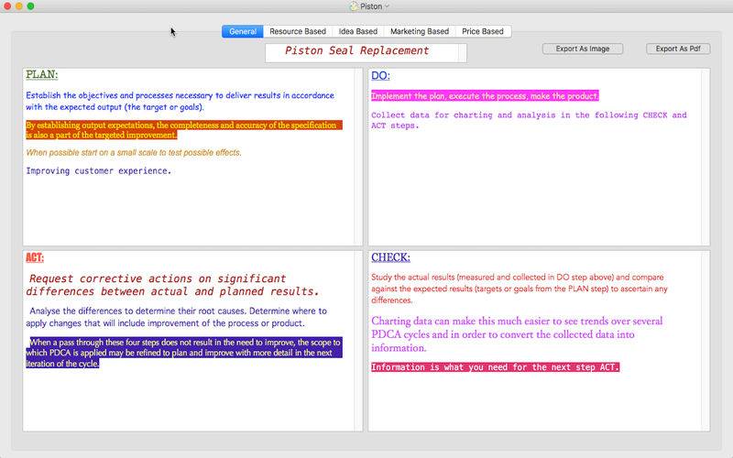Screen dimensions: 733x458
Task: Click the ACT: heading
Action: (x=35, y=257)
